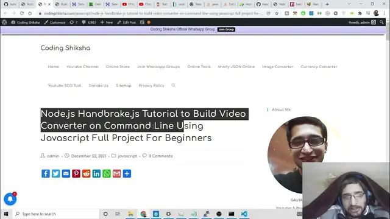Viewport: 390px width, 219px height.
Task: Click the WordPress logo in admin bar
Action: pyautogui.click(x=4, y=23)
